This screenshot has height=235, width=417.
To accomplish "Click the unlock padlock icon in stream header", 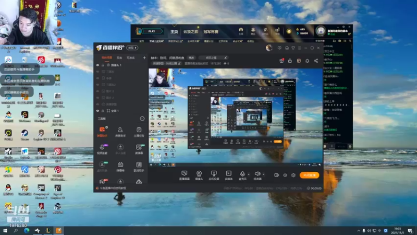I will click(290, 61).
